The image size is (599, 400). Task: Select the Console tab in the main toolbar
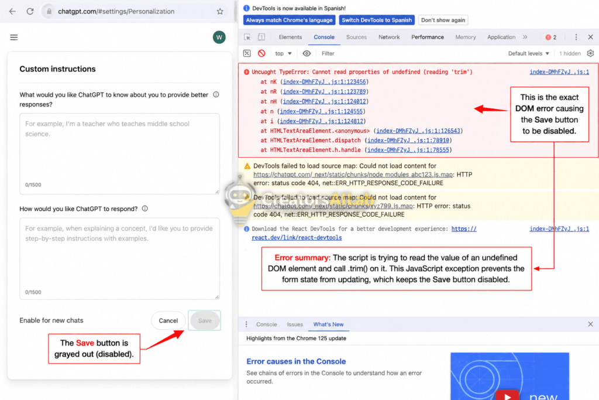(x=324, y=37)
